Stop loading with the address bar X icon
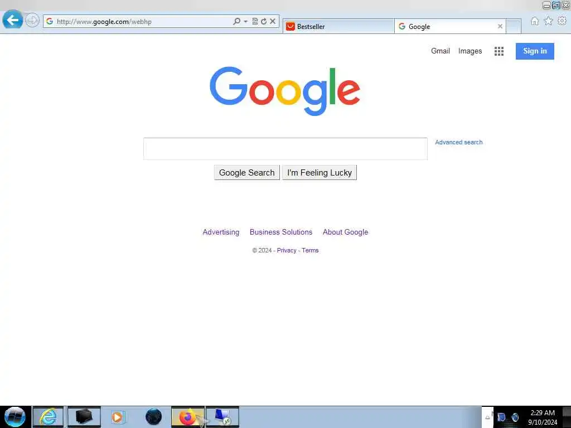The width and height of the screenshot is (571, 428). (x=272, y=22)
